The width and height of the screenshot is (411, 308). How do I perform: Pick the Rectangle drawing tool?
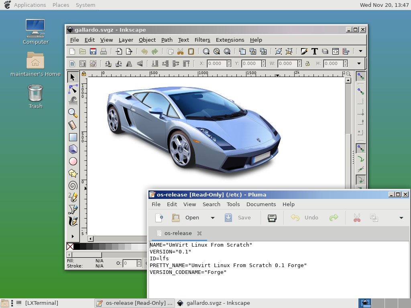[73, 137]
